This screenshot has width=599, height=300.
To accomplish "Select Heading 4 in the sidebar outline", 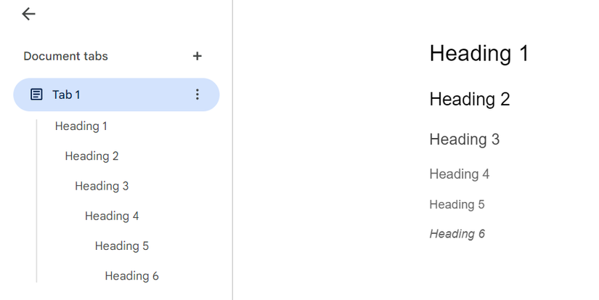I will [x=112, y=216].
